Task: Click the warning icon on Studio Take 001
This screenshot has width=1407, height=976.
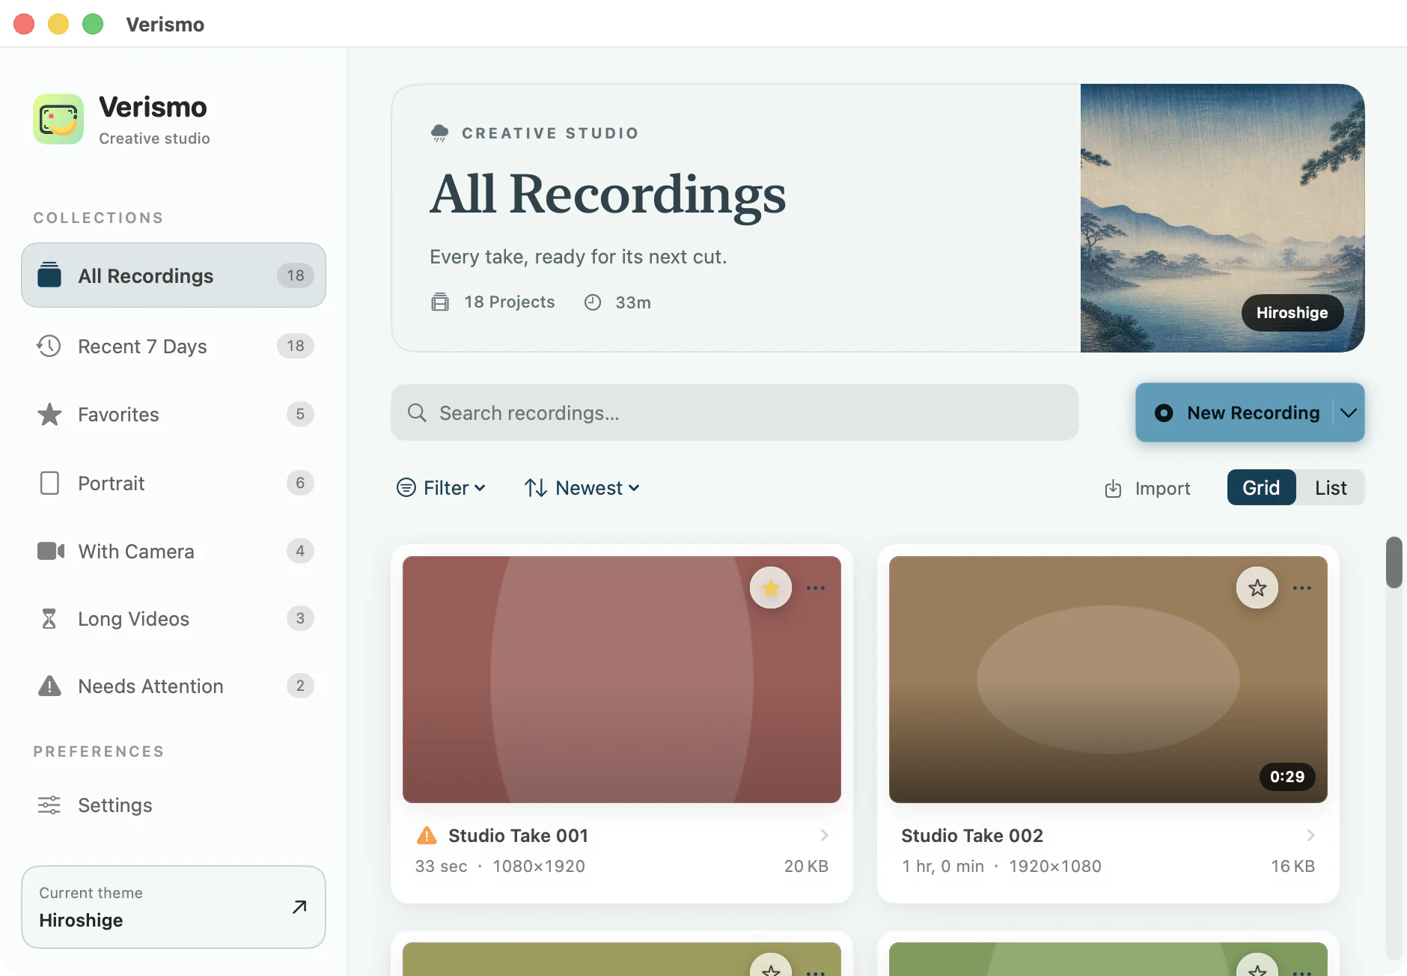Action: tap(427, 835)
